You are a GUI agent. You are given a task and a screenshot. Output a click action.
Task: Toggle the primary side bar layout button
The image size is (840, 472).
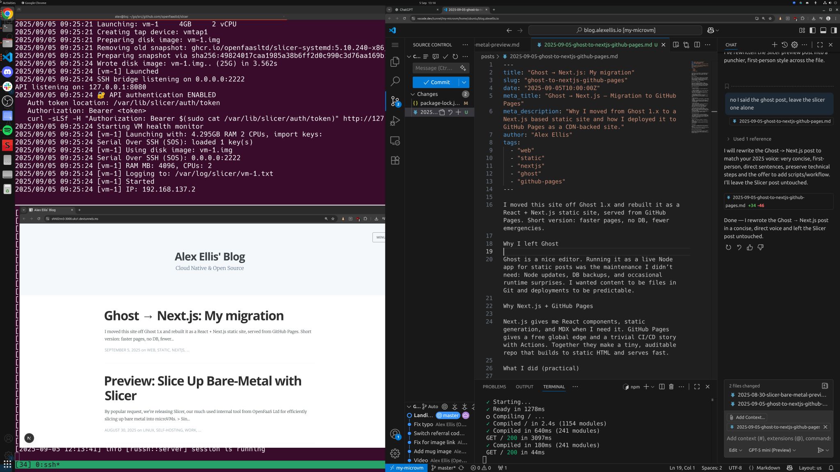coord(813,30)
